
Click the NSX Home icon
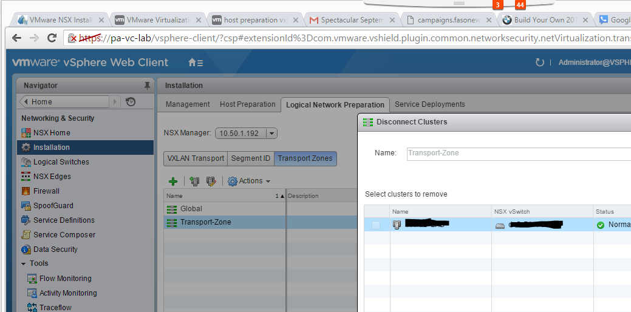(26, 133)
